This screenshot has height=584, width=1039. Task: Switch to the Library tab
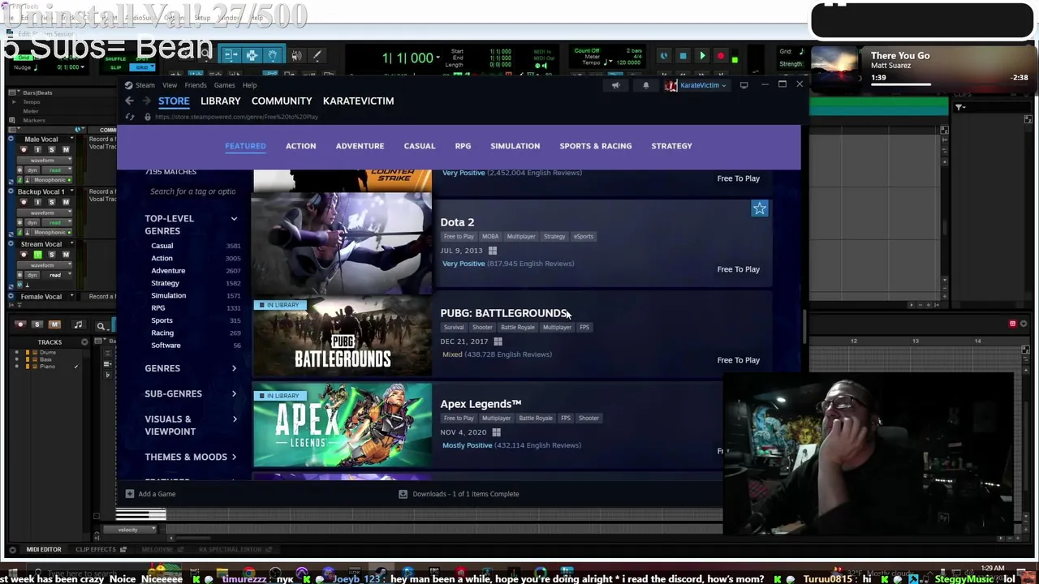(221, 101)
